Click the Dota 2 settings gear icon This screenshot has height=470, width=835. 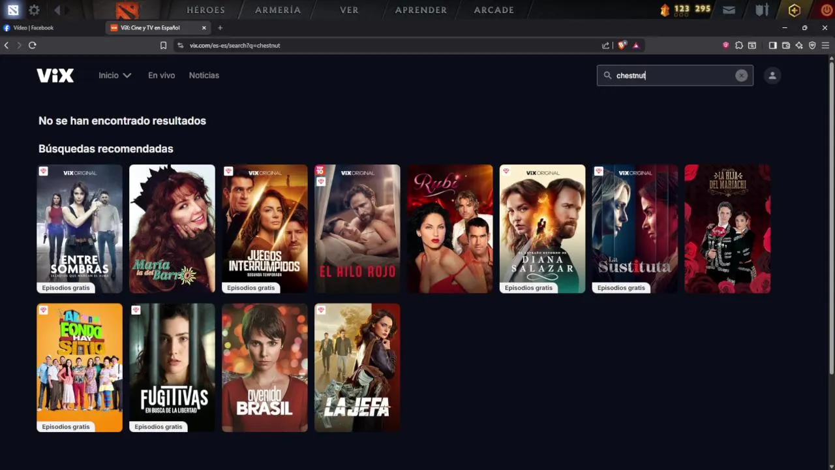(x=34, y=10)
